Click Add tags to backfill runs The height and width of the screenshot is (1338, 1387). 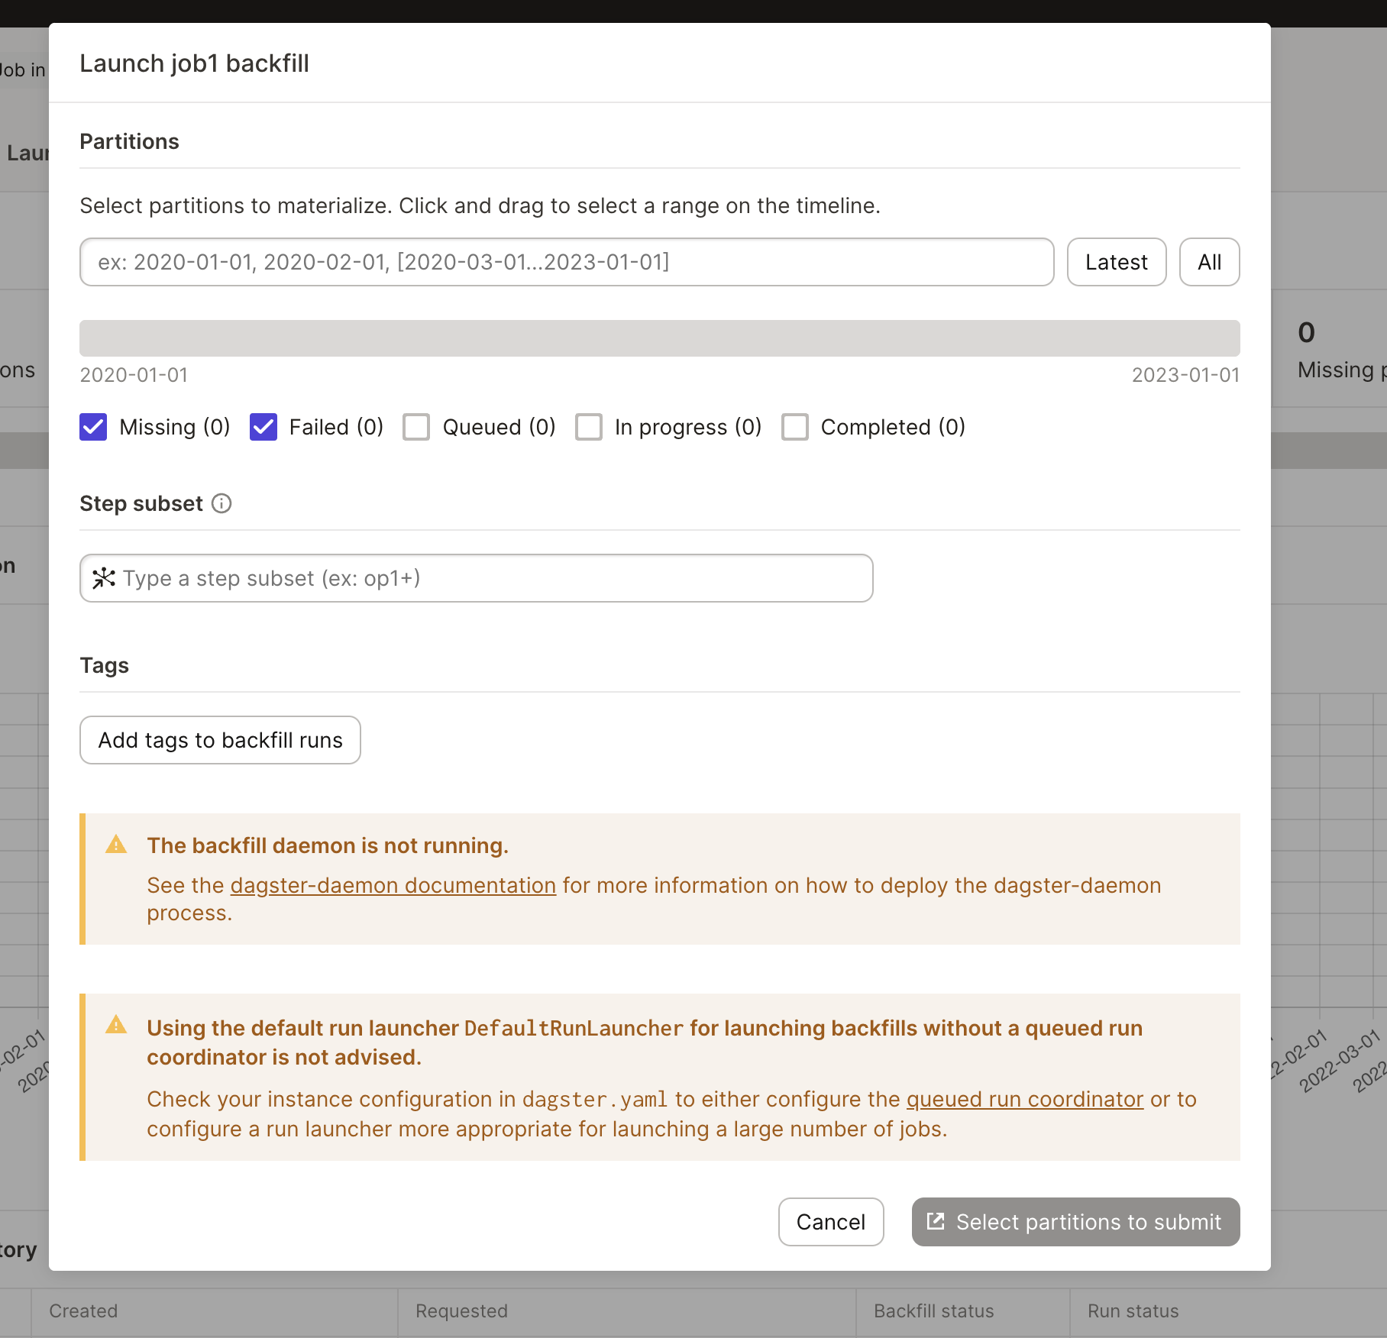(x=220, y=739)
